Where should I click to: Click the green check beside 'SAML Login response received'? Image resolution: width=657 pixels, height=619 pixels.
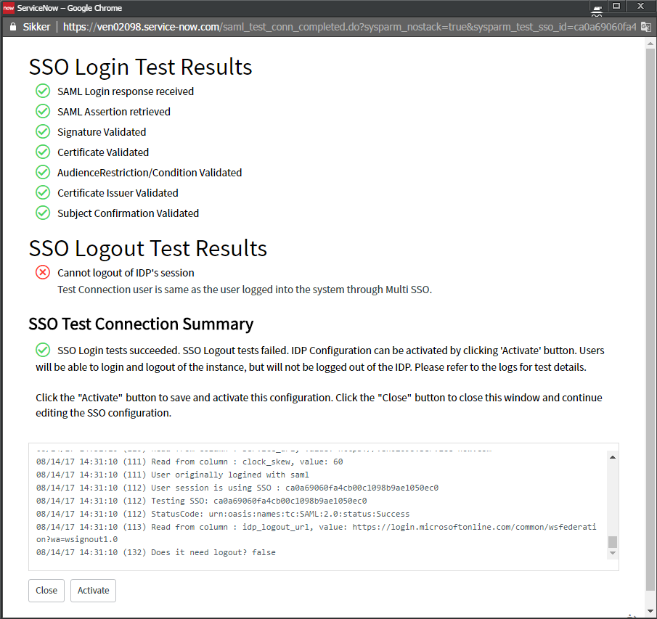43,91
